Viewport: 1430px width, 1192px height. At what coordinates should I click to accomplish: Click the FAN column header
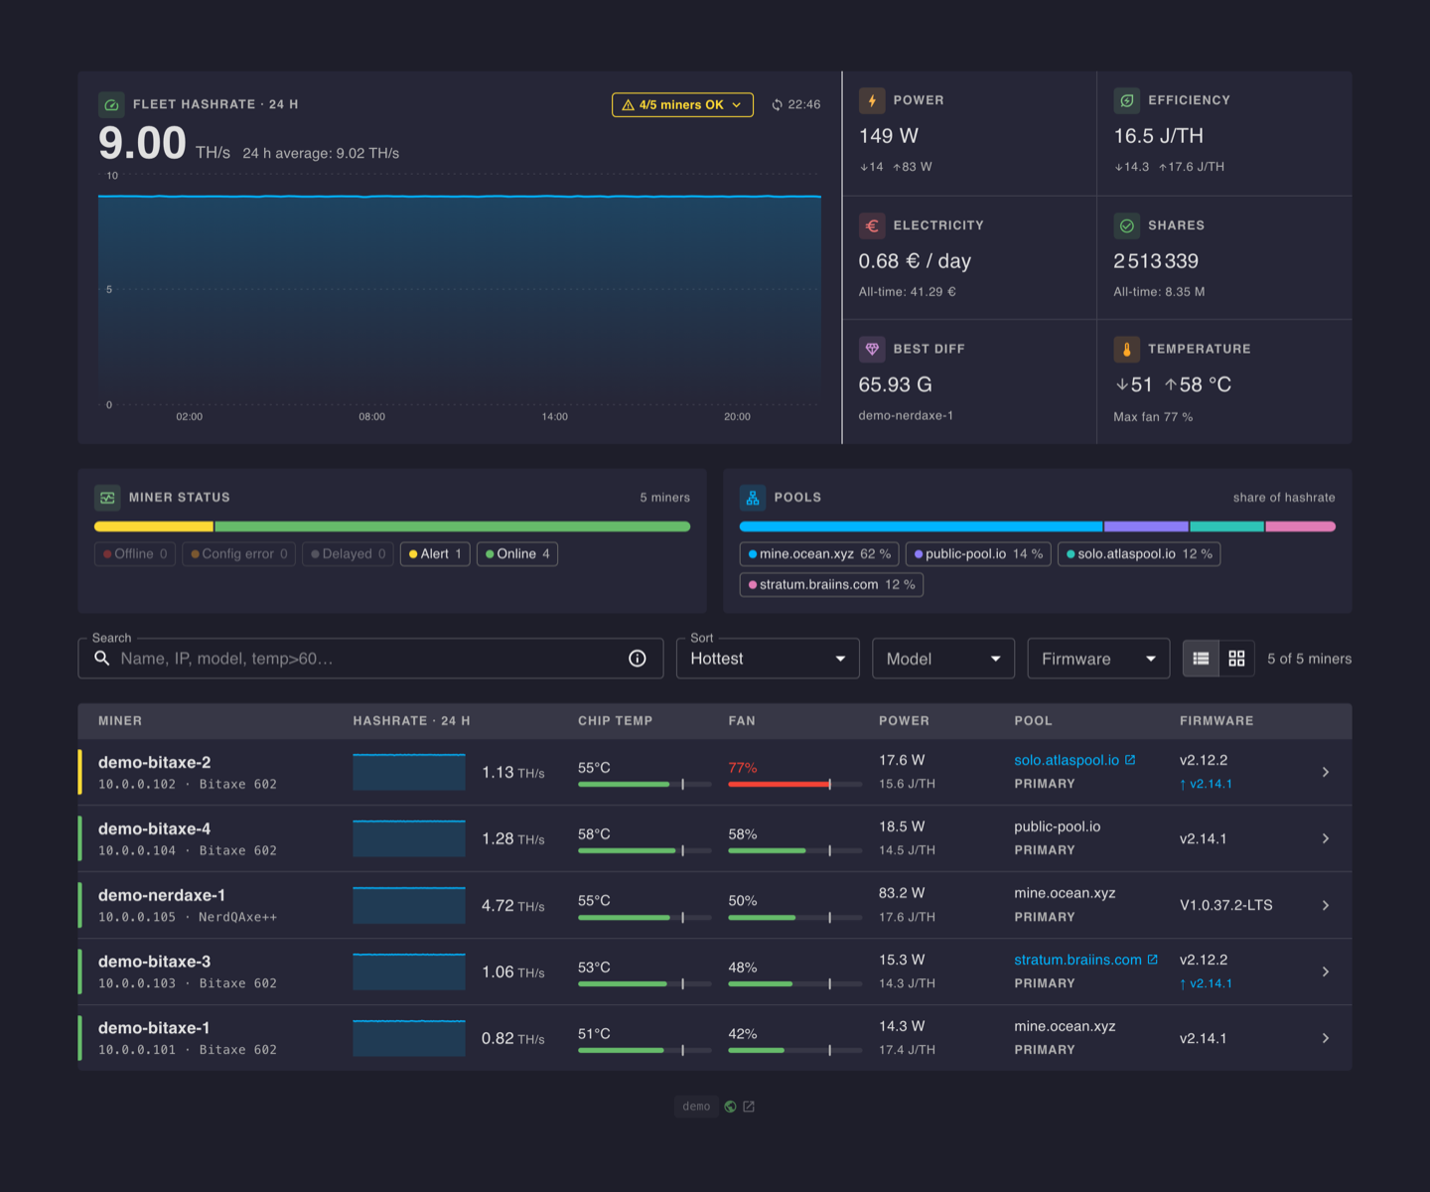tap(742, 721)
